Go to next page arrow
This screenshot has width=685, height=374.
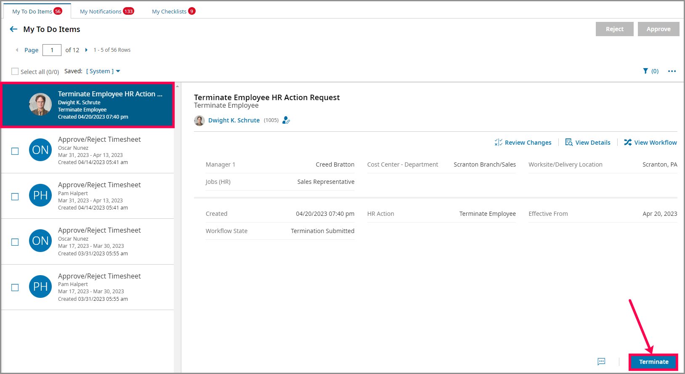click(86, 50)
